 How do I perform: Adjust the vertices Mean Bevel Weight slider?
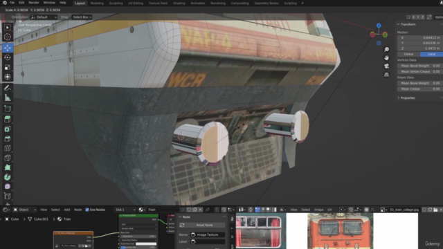(420, 66)
